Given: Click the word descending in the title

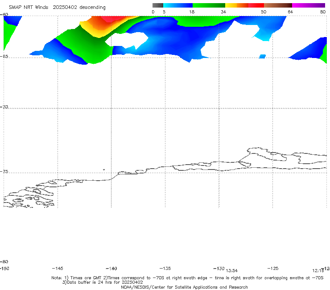Looking at the screenshot, I should coord(93,8).
